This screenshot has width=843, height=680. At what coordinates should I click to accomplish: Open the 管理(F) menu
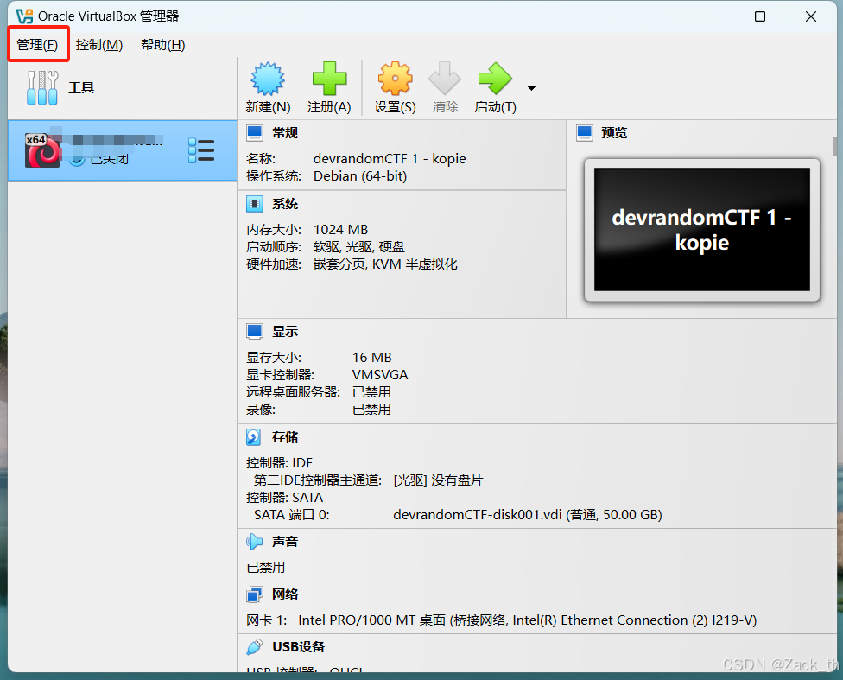[37, 45]
